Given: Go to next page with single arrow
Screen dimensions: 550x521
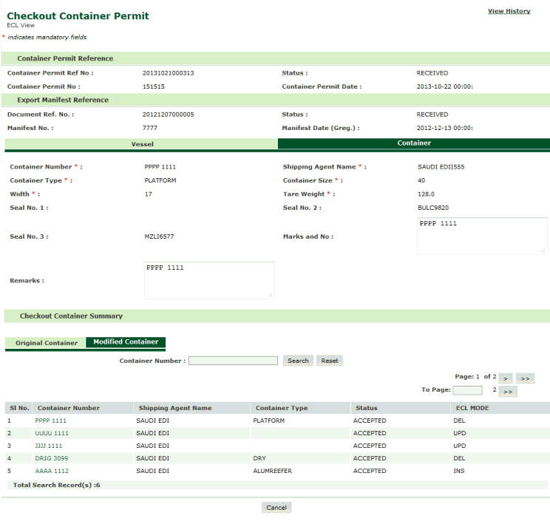Looking at the screenshot, I should pos(506,378).
